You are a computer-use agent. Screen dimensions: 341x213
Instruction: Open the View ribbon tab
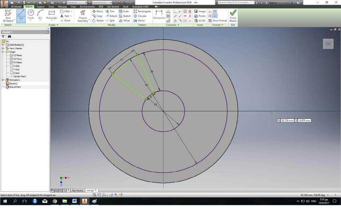tap(73, 7)
